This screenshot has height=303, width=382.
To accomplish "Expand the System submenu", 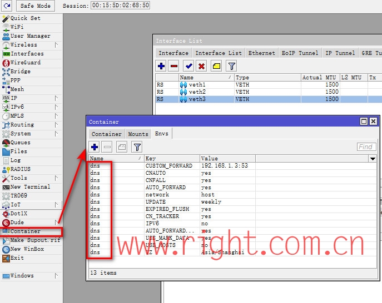I will click(56, 134).
